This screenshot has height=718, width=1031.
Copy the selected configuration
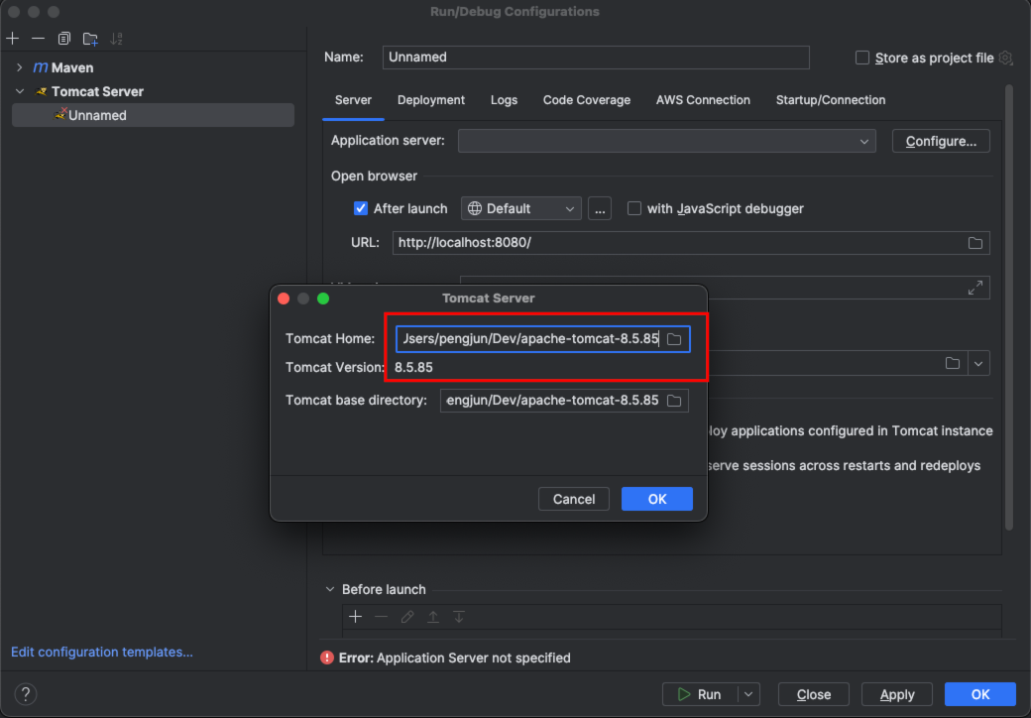click(x=63, y=39)
